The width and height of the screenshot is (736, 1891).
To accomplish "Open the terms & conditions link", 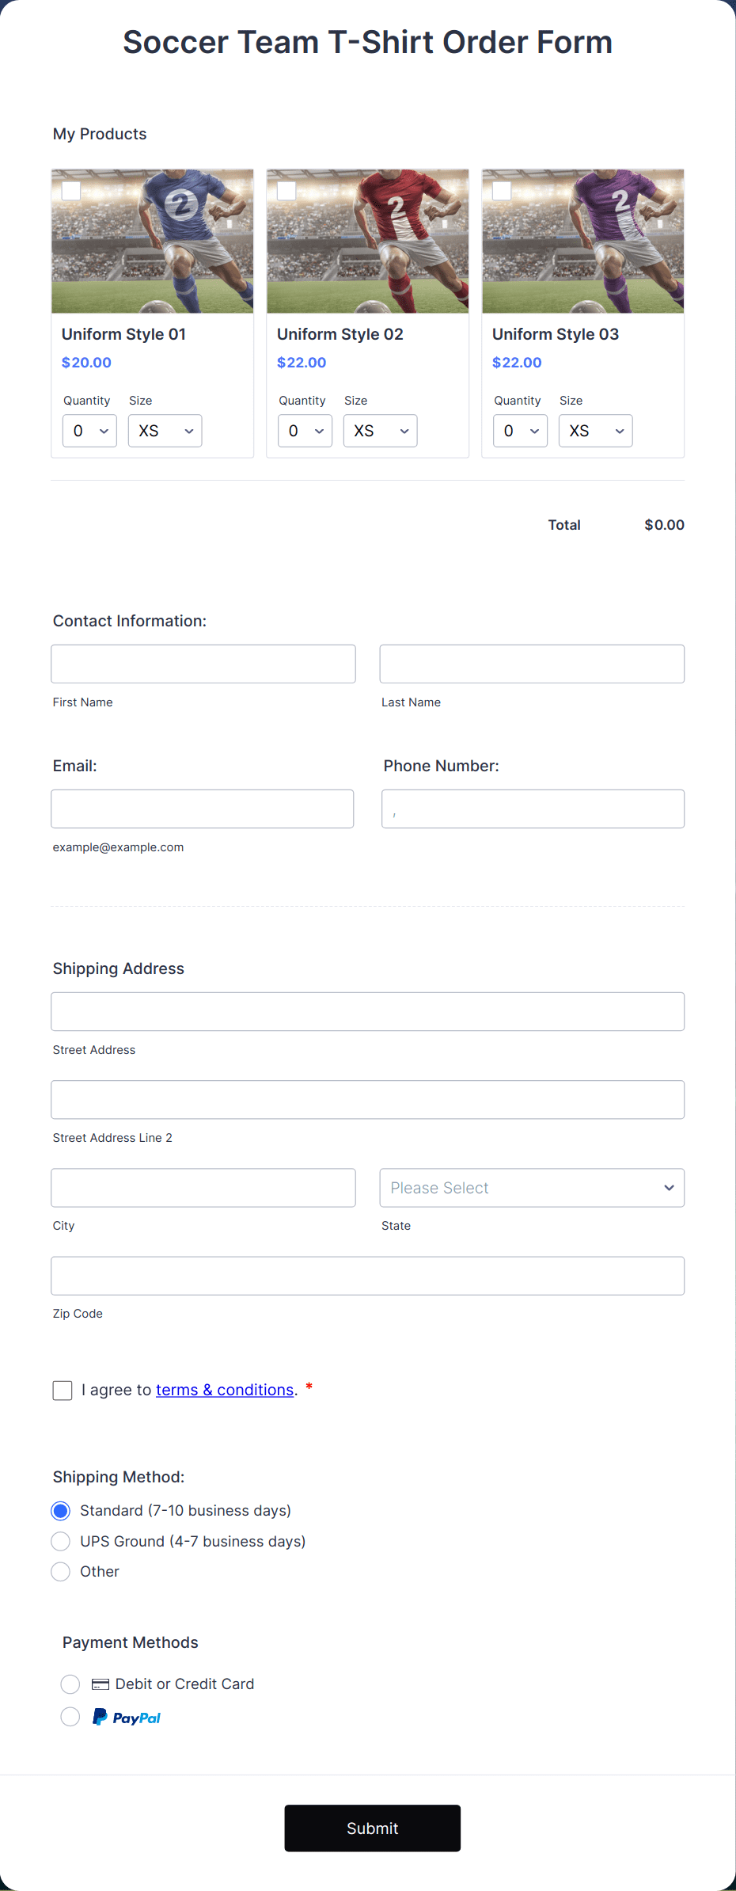I will 225,1390.
